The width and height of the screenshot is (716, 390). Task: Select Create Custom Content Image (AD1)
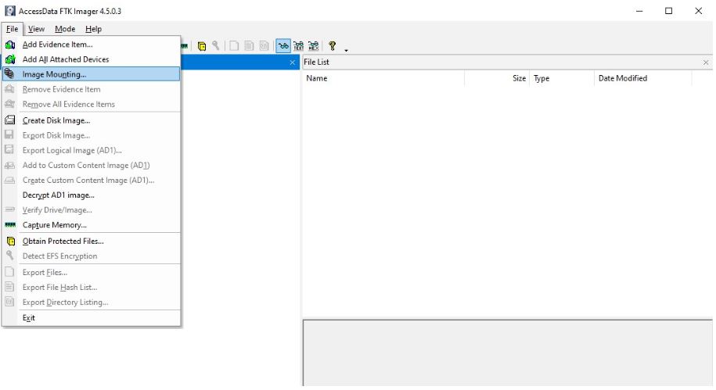(91, 181)
